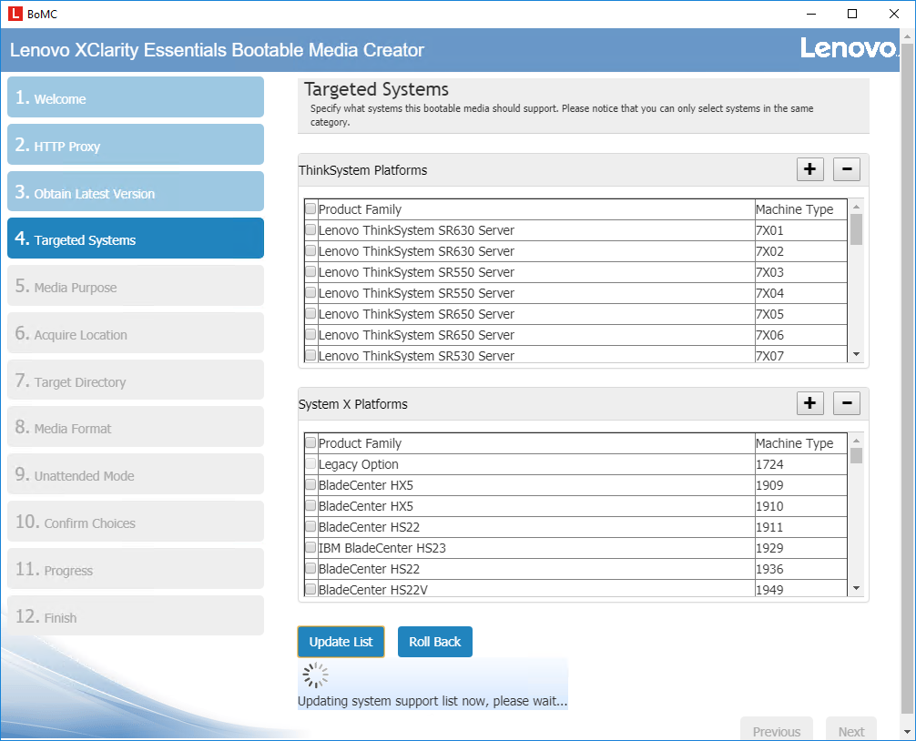
Task: Click the Next button
Action: point(851,731)
